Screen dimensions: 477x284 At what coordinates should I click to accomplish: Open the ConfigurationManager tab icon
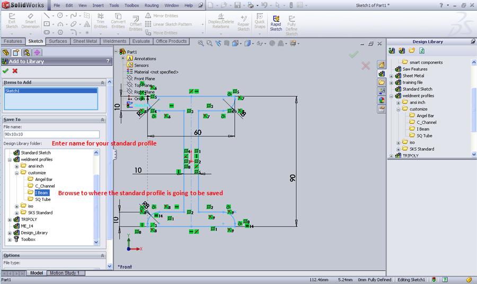pyautogui.click(x=27, y=52)
